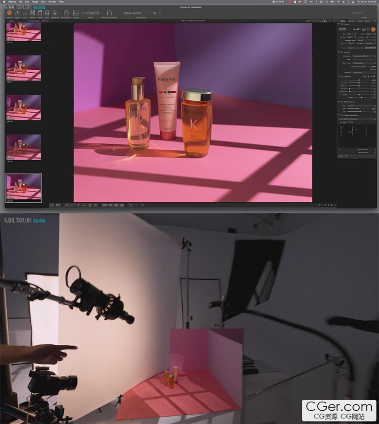
Task: Switch to the Export tab
Action: pyautogui.click(x=368, y=21)
